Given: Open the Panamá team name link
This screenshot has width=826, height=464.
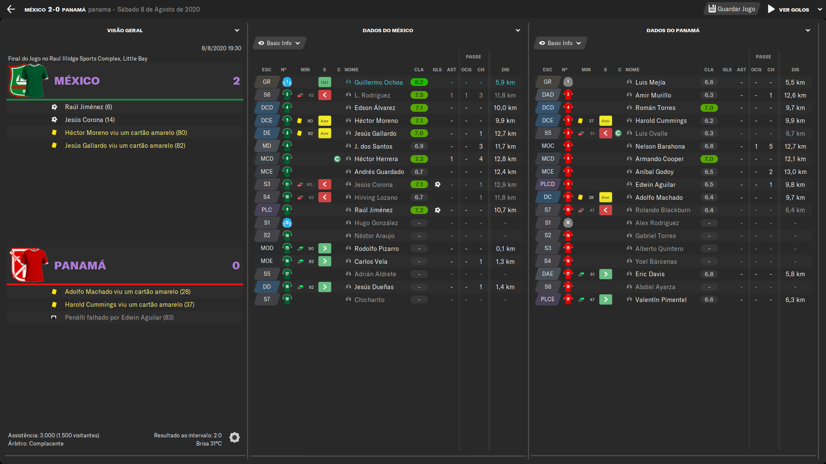Looking at the screenshot, I should [x=80, y=266].
